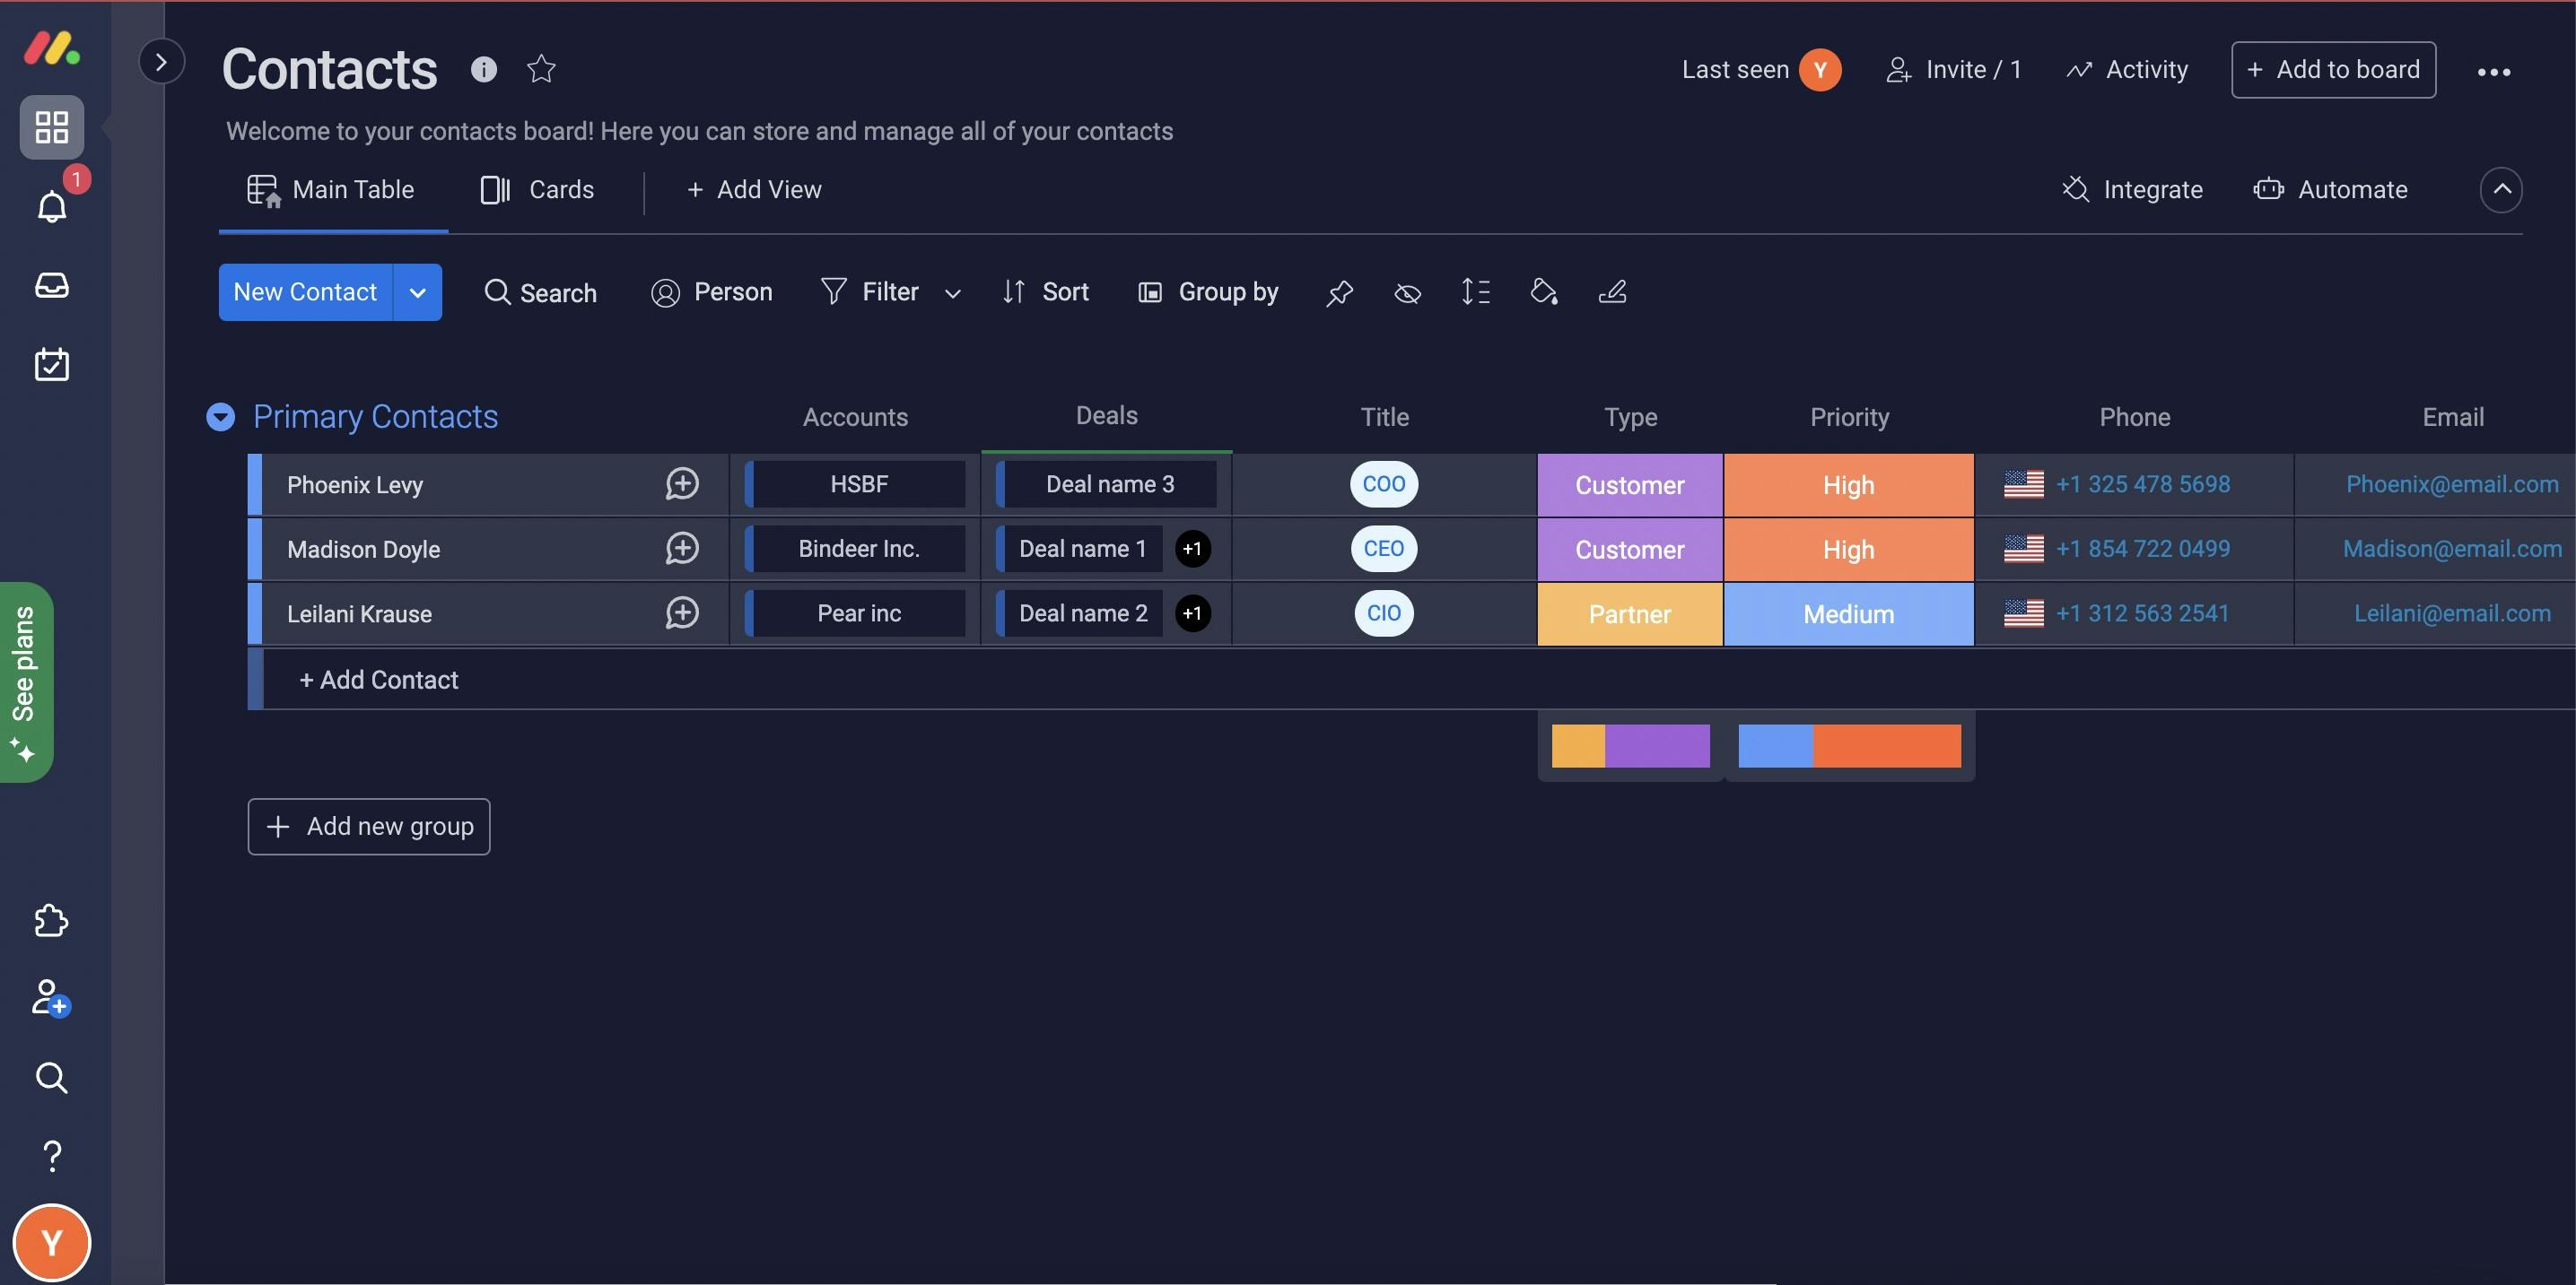Collapse the Primary Contacts group
This screenshot has height=1285, width=2576.
(220, 417)
